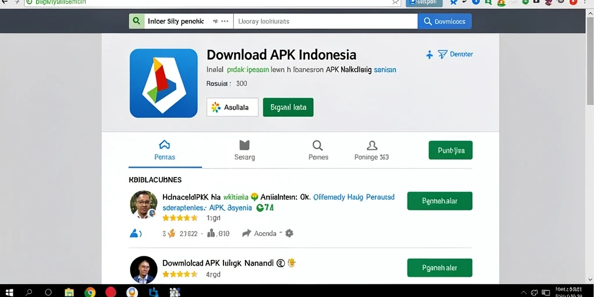Click the blue store icon on taskbar
The height and width of the screenshot is (297, 594).
(x=153, y=292)
